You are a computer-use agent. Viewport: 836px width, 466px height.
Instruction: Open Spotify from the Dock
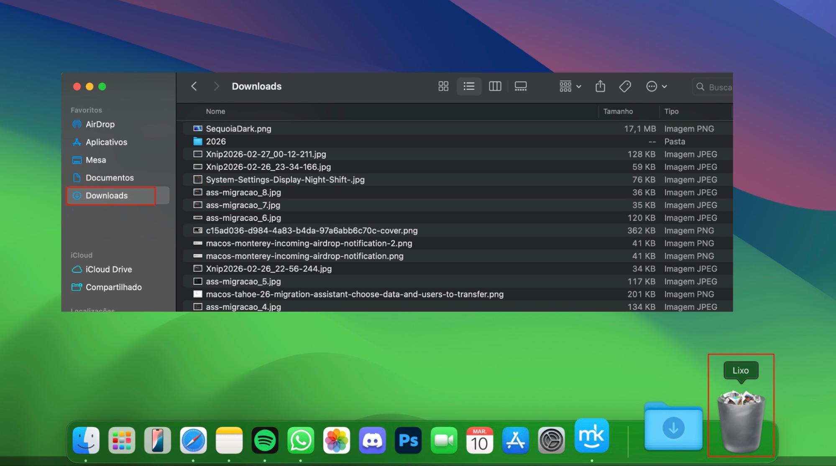[265, 440]
